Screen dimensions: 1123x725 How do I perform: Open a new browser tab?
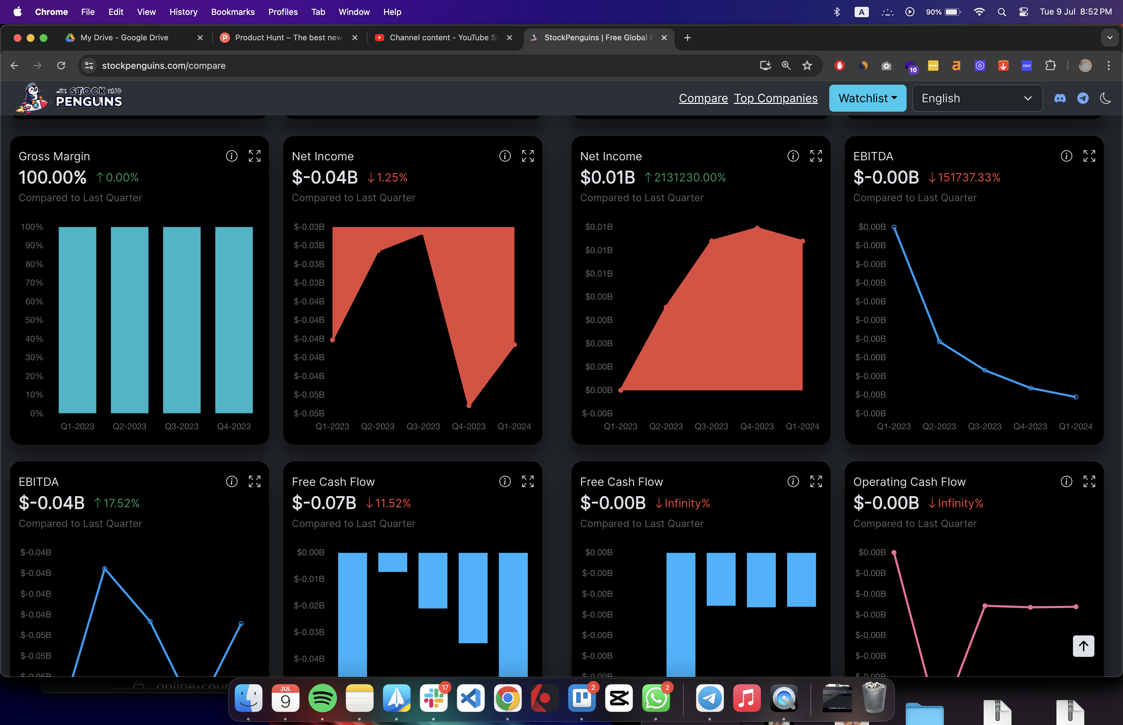tap(688, 38)
